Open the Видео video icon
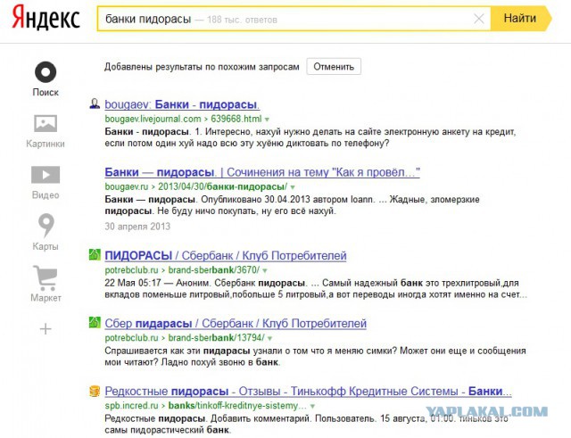571x438 pixels. [46, 175]
